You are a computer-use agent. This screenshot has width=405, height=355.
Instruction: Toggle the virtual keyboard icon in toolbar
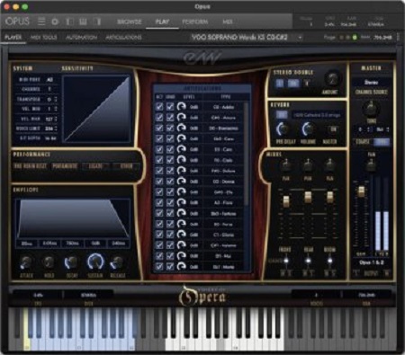(83, 22)
